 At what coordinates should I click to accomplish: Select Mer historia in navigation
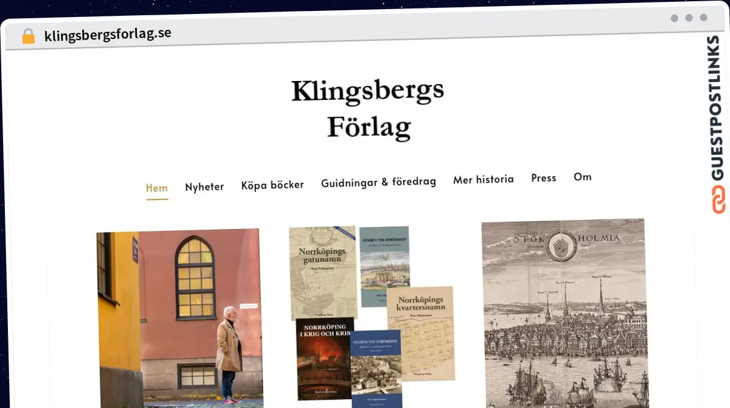tap(484, 180)
